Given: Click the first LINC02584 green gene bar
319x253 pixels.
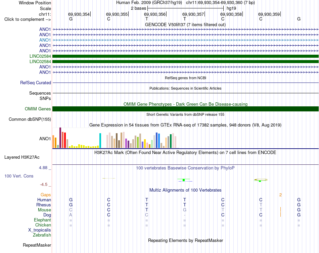Looking at the screenshot, I should (185, 56).
